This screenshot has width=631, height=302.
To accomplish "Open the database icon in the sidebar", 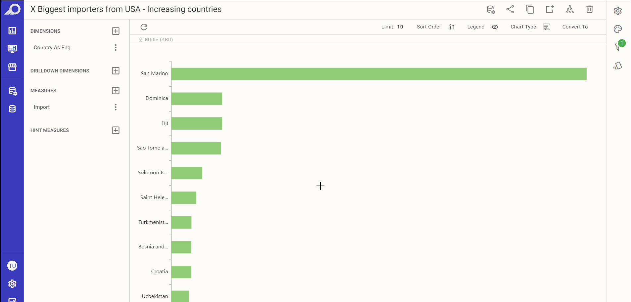I will (x=12, y=109).
